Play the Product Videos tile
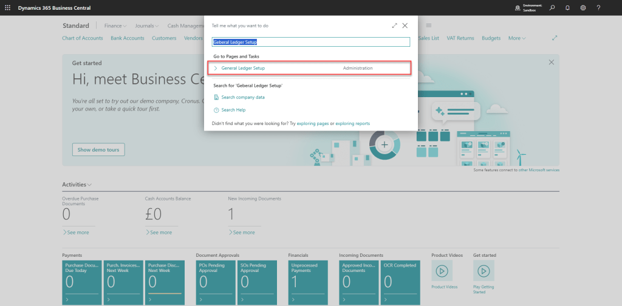Viewport: 622px width, 306px height. pos(442,271)
